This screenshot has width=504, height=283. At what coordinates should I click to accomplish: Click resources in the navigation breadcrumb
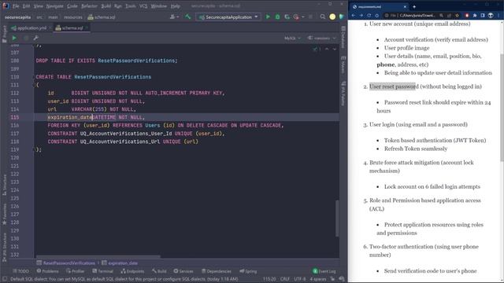(x=72, y=17)
